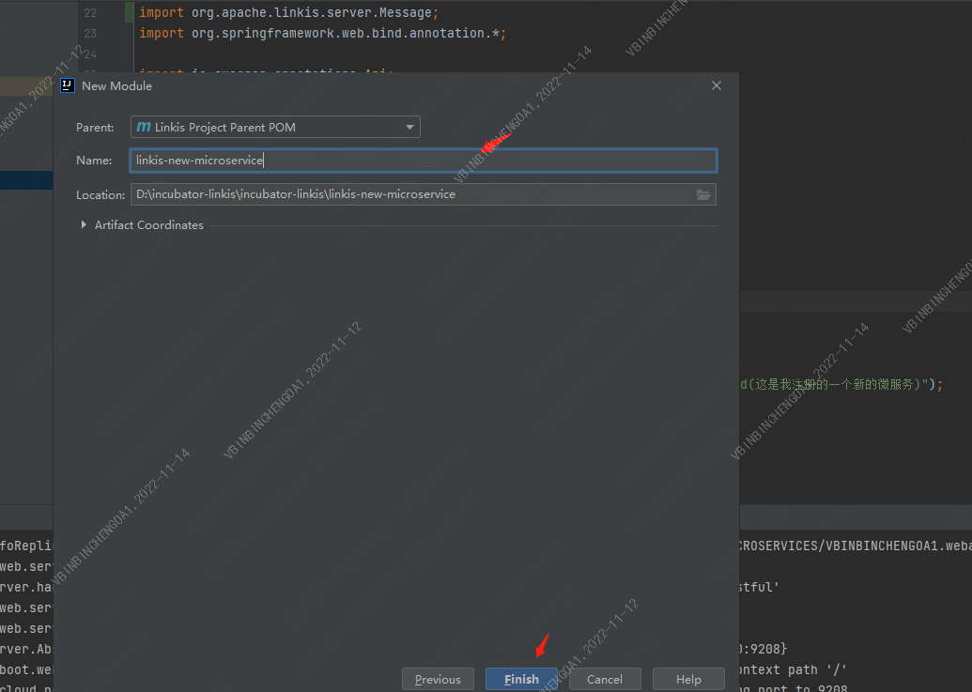Click the Location path field

coord(411,194)
